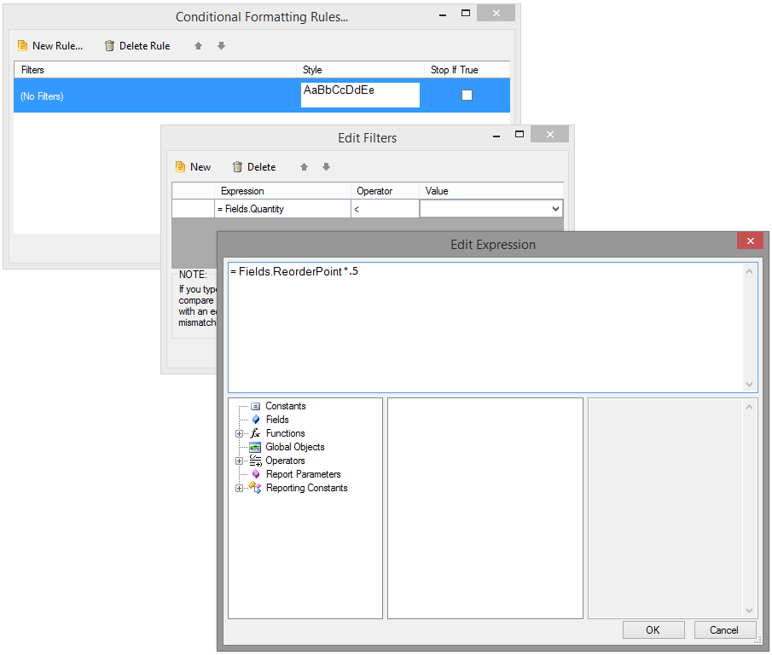Move the filter up with the up arrow

click(305, 166)
